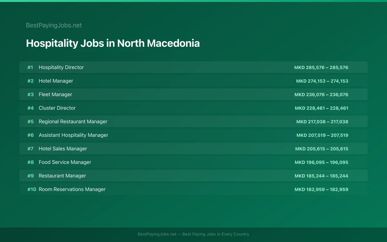
Task: Select the Food Service Manager job title
Action: coord(65,162)
